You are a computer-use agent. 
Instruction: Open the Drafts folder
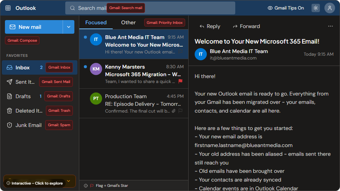[x=39, y=96]
